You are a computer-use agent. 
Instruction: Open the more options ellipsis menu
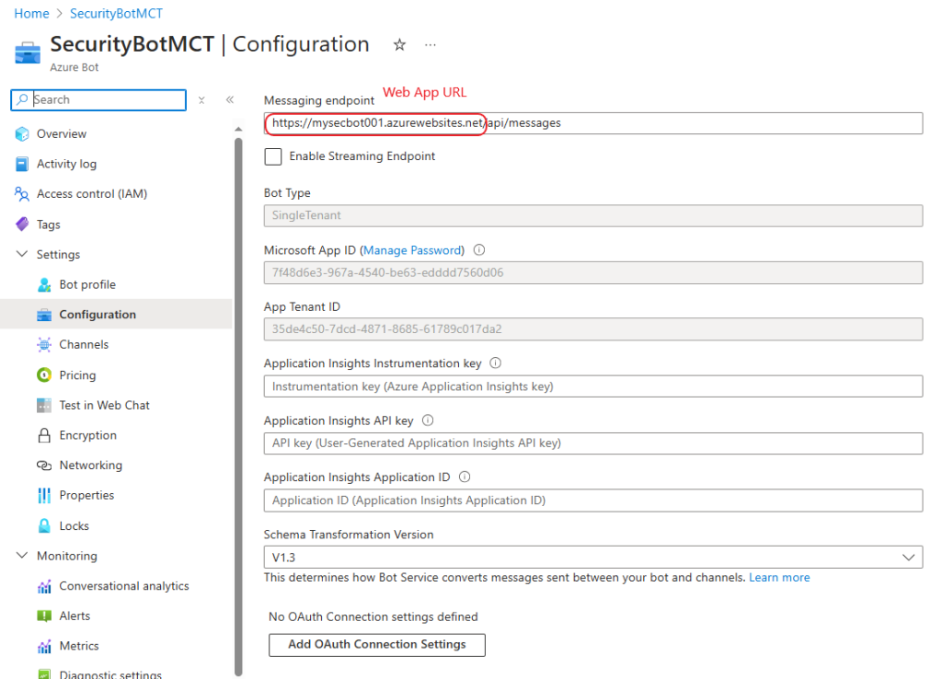(x=431, y=45)
